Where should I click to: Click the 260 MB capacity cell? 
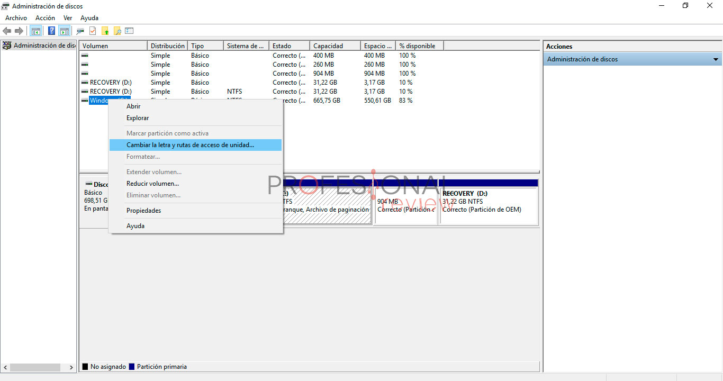[x=323, y=65]
